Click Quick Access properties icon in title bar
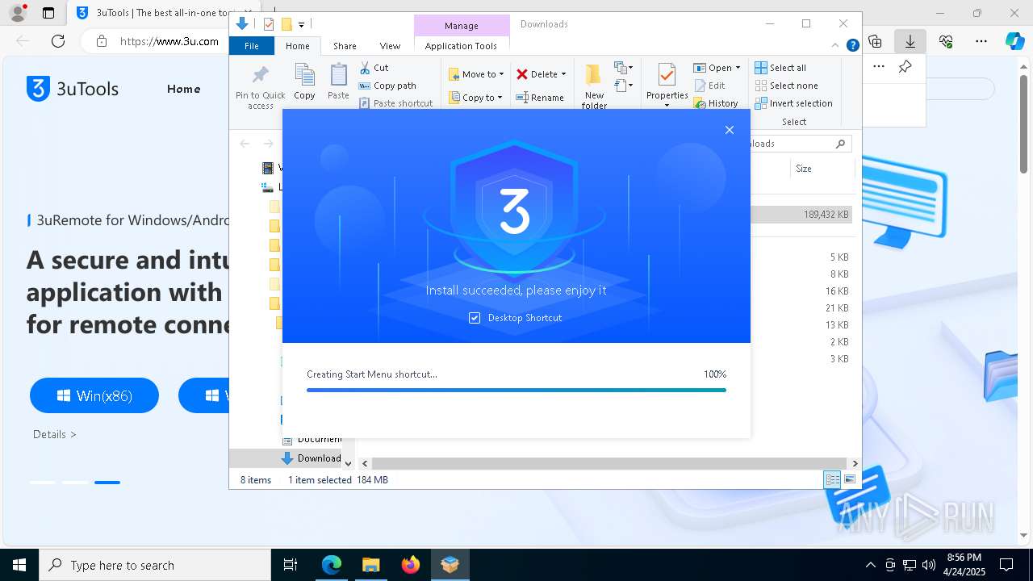The width and height of the screenshot is (1033, 581). [x=269, y=24]
